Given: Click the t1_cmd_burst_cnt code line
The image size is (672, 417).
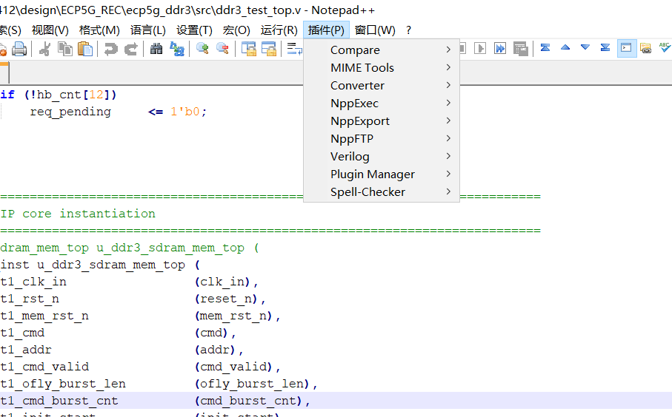Looking at the screenshot, I should pos(59,401).
